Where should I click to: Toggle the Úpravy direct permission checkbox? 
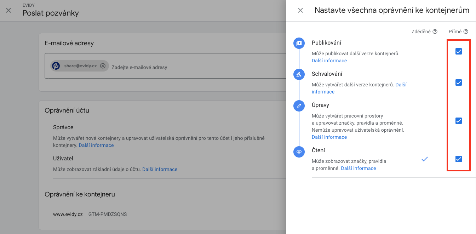click(x=459, y=121)
